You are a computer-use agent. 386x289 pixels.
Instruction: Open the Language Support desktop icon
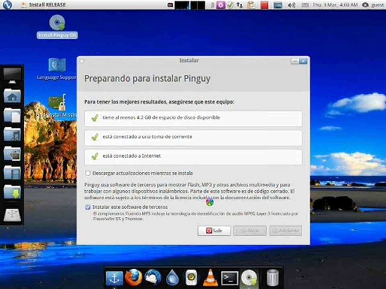pos(57,69)
